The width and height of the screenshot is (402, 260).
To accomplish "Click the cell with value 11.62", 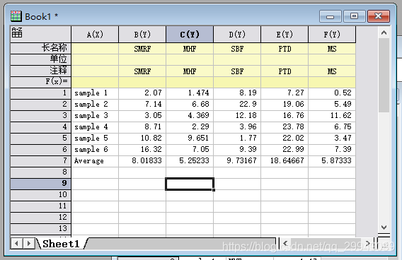I will [x=332, y=116].
